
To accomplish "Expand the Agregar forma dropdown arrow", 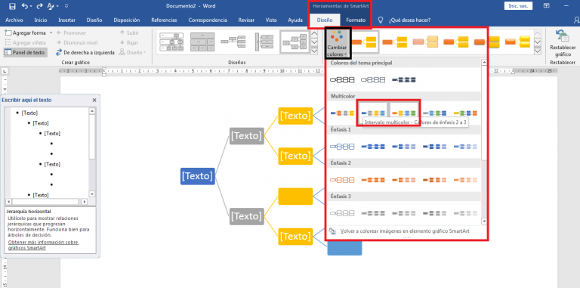I will tap(51, 33).
